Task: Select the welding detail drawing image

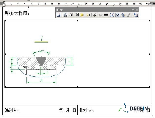Action: 77,54
